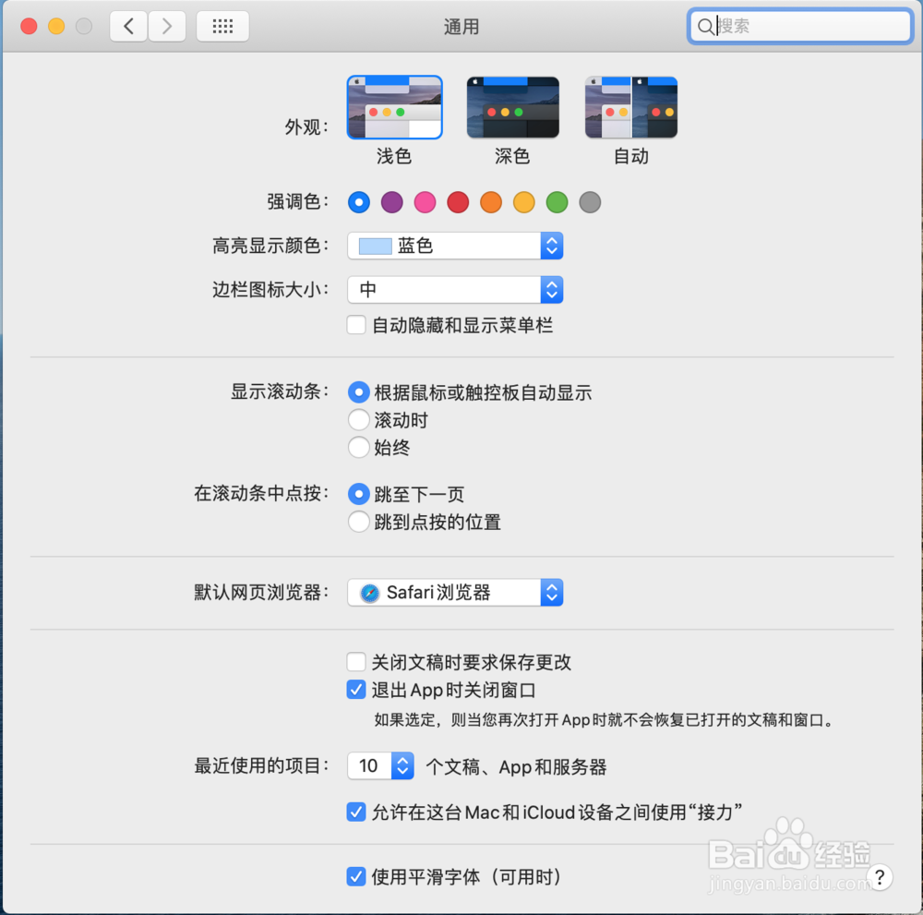The image size is (923, 915).
Task: Select 跳至下一页 radio button
Action: coord(358,494)
